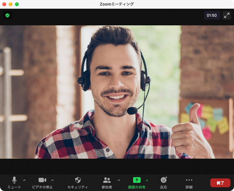Viewport: 234px width, 191px height.
Task: Click the Zoomミーティング window title
Action: (x=117, y=4)
